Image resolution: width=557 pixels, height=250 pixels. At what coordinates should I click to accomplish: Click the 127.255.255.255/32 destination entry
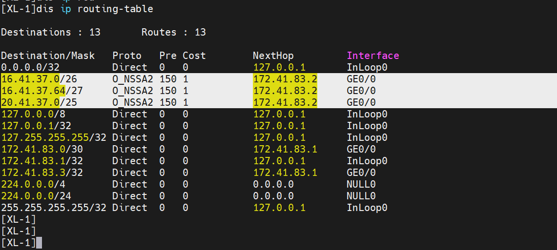(x=54, y=137)
